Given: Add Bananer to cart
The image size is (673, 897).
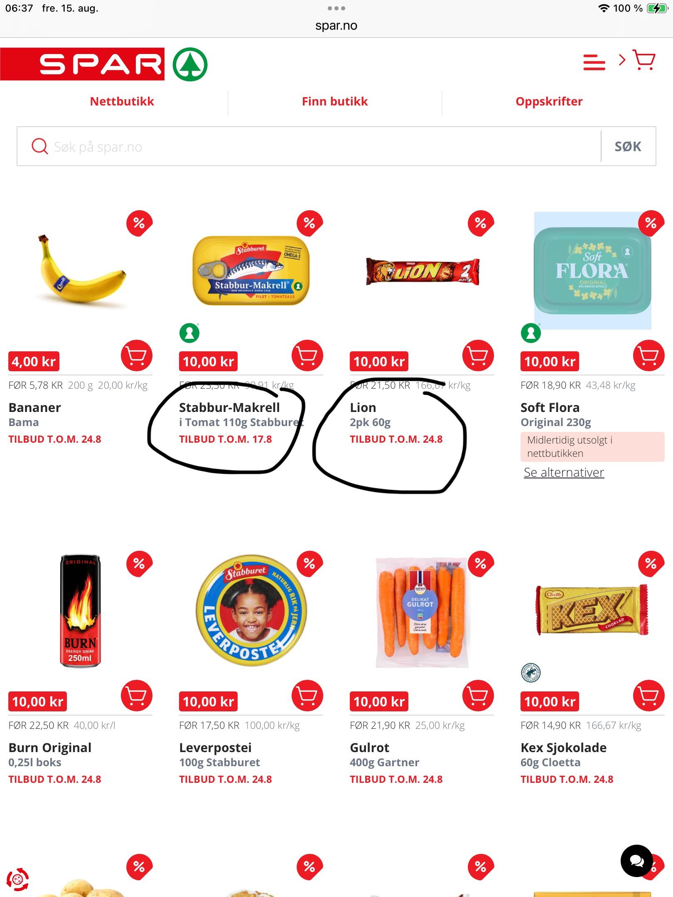Looking at the screenshot, I should click(137, 355).
